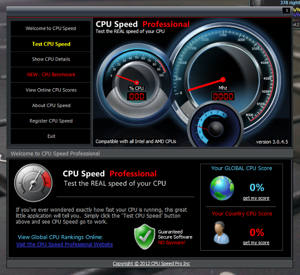The width and height of the screenshot is (300, 275).
Task: Click the 'version 3.0.4.5' text
Action: click(272, 142)
